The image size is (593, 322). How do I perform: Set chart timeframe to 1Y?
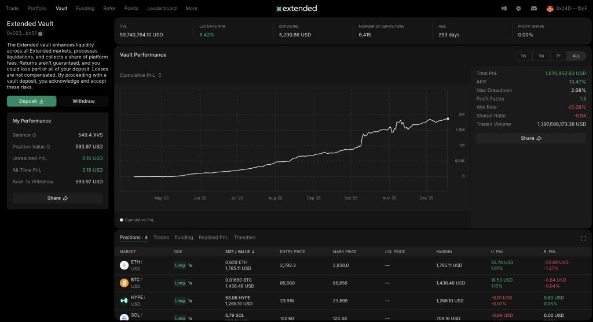tap(558, 56)
